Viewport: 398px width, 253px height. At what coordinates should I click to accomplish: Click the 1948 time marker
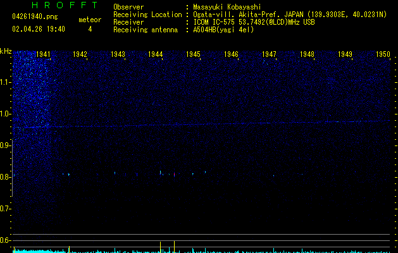[307, 54]
